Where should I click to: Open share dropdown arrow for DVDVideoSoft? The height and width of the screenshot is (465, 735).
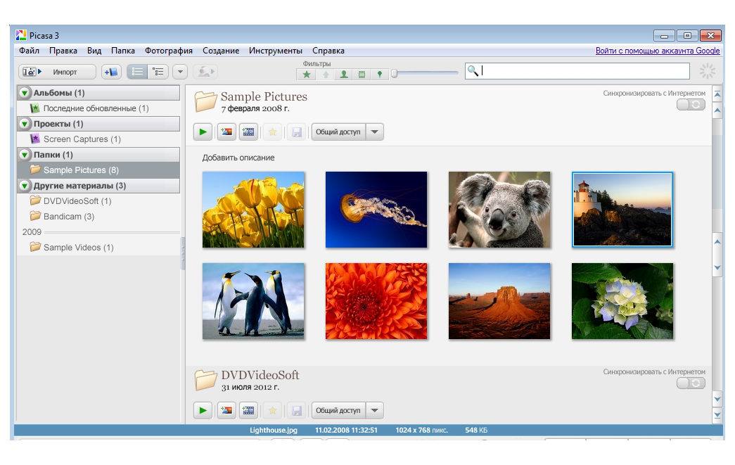(374, 411)
